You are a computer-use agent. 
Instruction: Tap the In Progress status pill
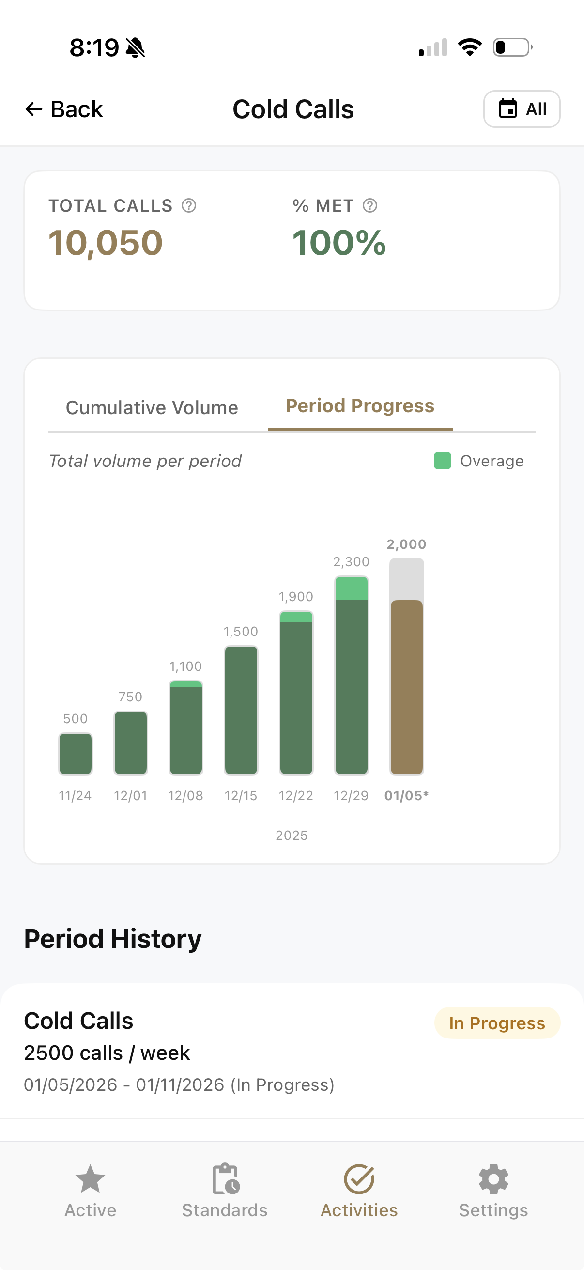tap(497, 1023)
